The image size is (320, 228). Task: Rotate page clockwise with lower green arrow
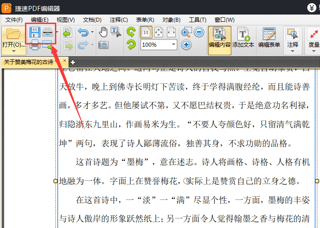point(131,45)
